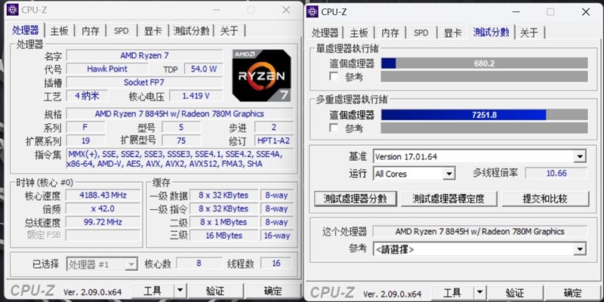Close the right CPU-Z window
Screen dimensions: 604x302
pos(586,12)
